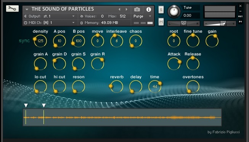Toggle the Mute M button
The image size is (249, 142).
click(161, 22)
